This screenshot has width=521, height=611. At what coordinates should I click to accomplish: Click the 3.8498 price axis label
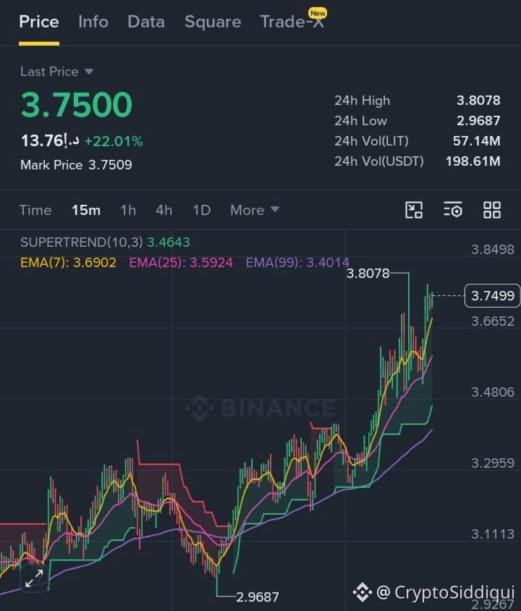[x=493, y=249]
